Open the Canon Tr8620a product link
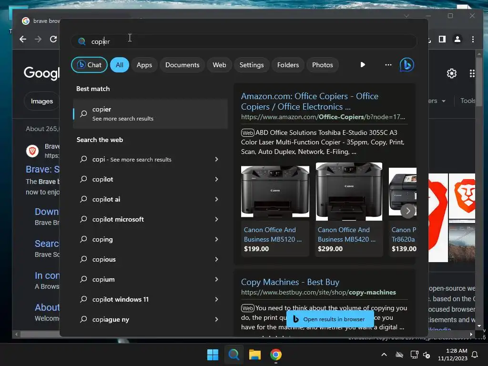Viewport: 488px width, 366px height. point(403,234)
